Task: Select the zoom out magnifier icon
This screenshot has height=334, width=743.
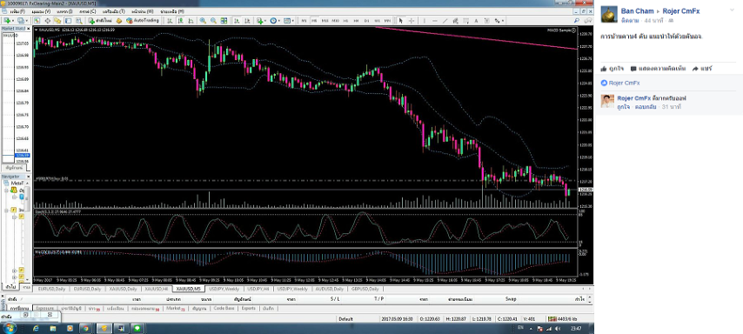Action: click(x=213, y=21)
